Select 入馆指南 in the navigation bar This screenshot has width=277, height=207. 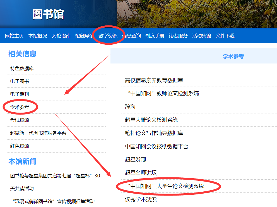coord(61,36)
